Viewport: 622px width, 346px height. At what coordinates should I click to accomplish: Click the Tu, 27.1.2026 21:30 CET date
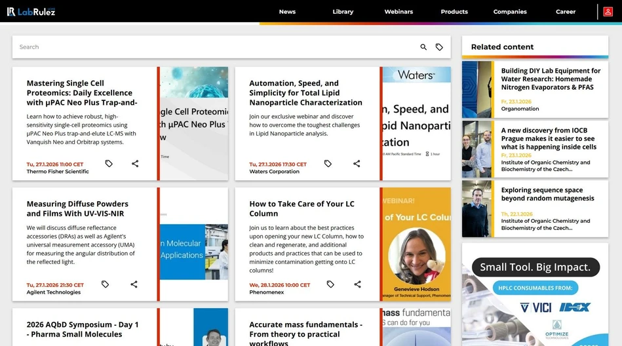click(55, 285)
